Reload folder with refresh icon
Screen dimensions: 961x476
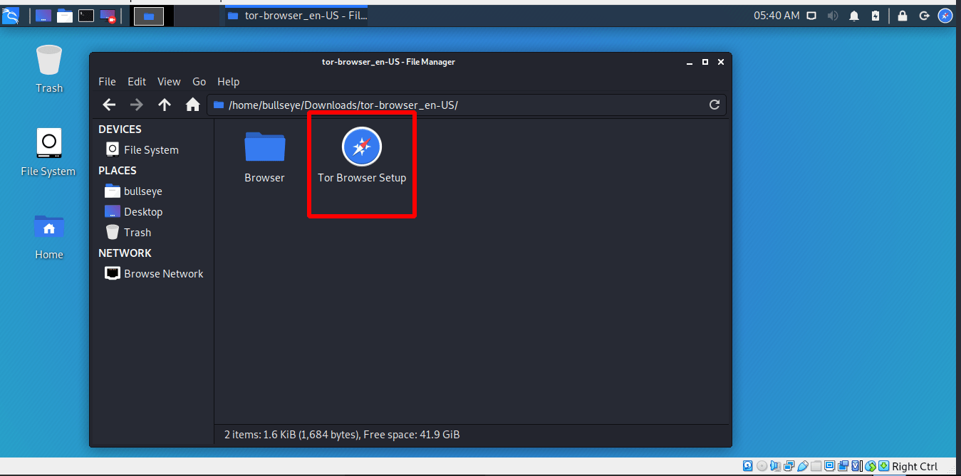click(x=715, y=105)
